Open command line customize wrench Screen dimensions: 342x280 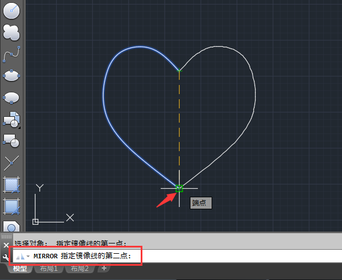click(6, 257)
